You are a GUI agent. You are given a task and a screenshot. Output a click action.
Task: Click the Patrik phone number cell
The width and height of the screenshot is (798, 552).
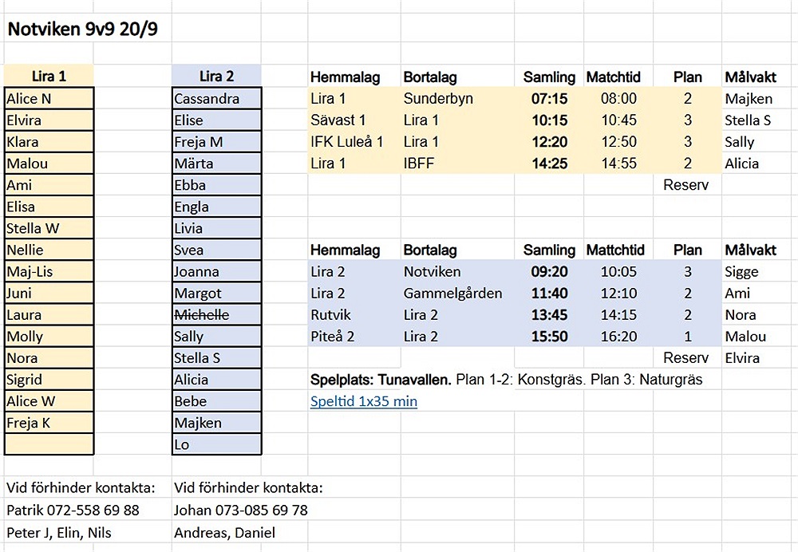[73, 510]
